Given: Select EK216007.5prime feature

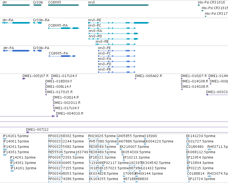Looking at the screenshot, I should (121, 149).
